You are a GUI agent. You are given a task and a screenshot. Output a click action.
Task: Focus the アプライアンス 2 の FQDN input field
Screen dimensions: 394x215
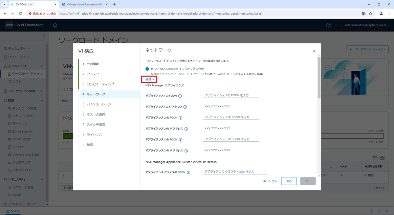coord(231,117)
